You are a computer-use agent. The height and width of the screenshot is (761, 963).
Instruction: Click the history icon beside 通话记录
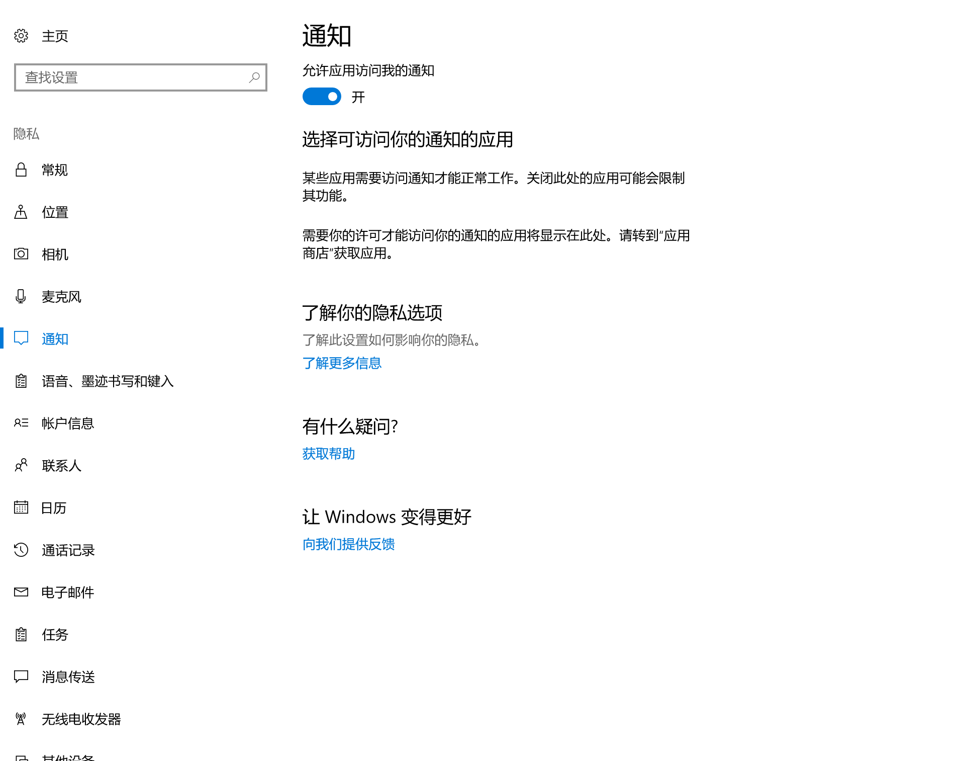[21, 550]
